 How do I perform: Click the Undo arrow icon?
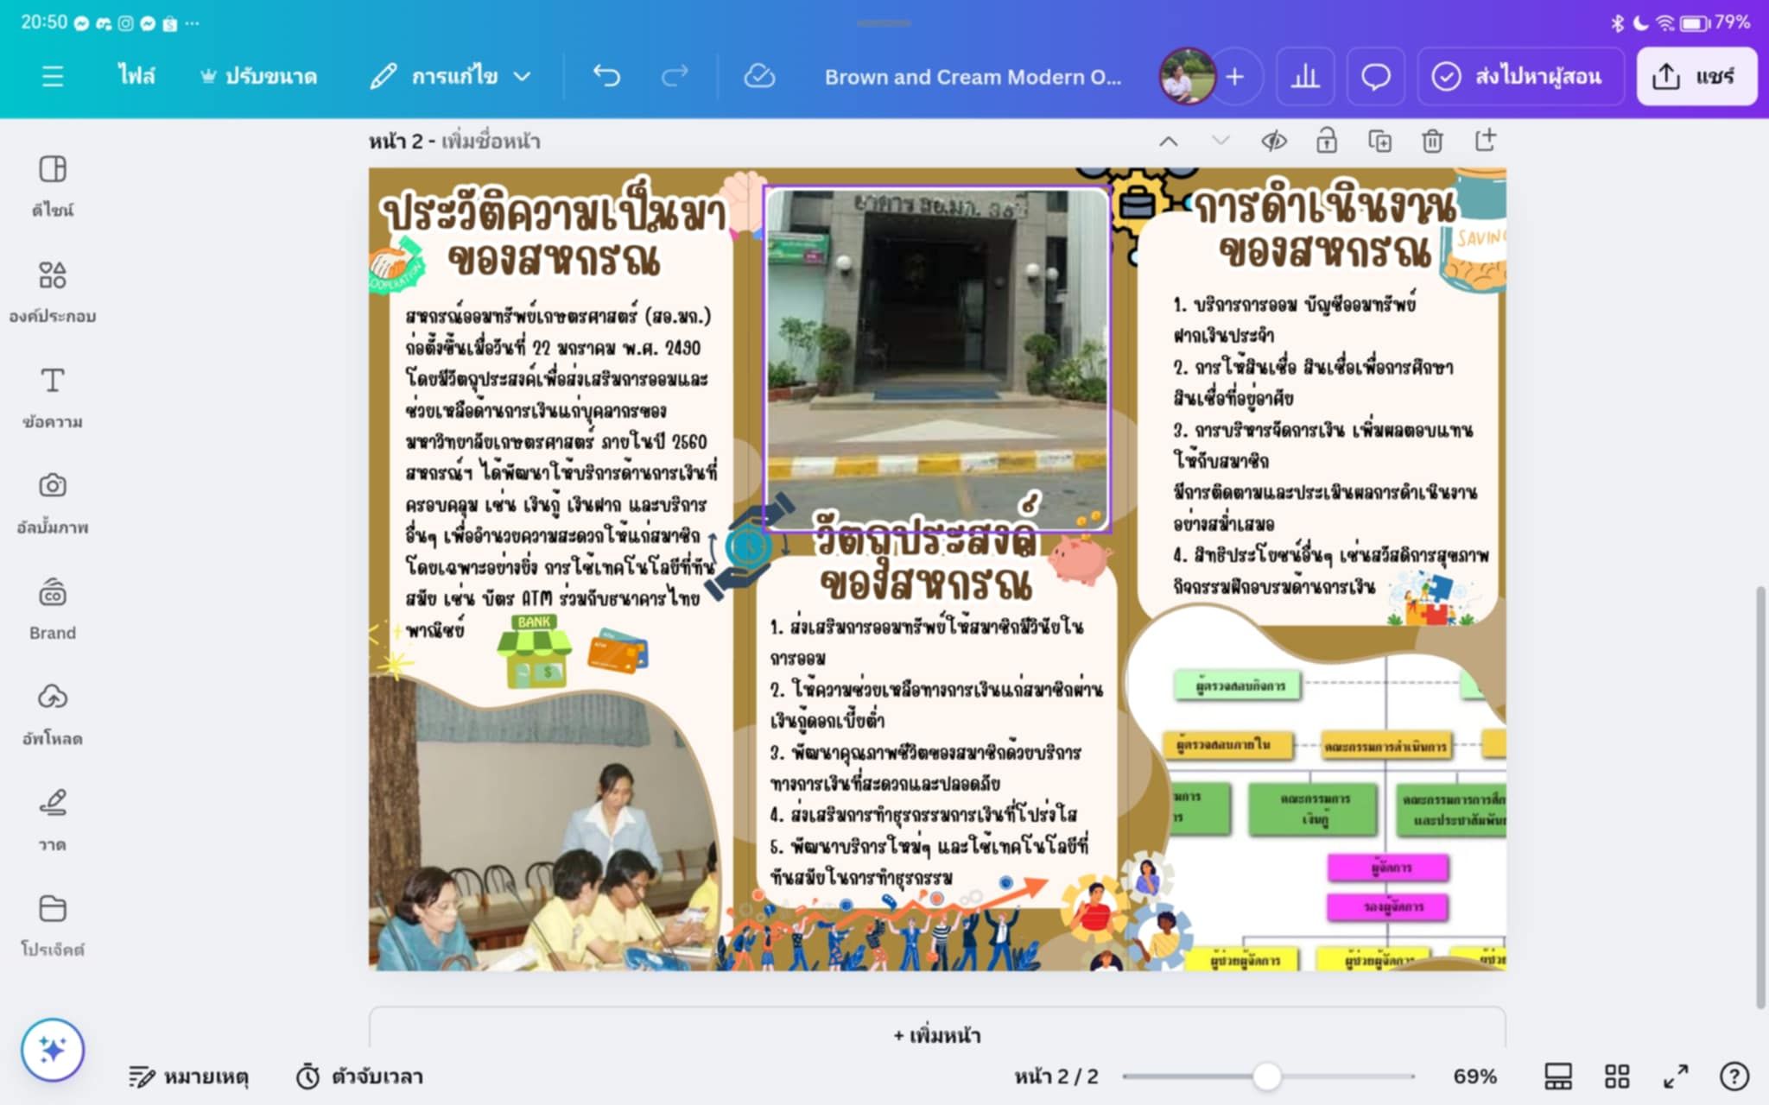point(606,77)
